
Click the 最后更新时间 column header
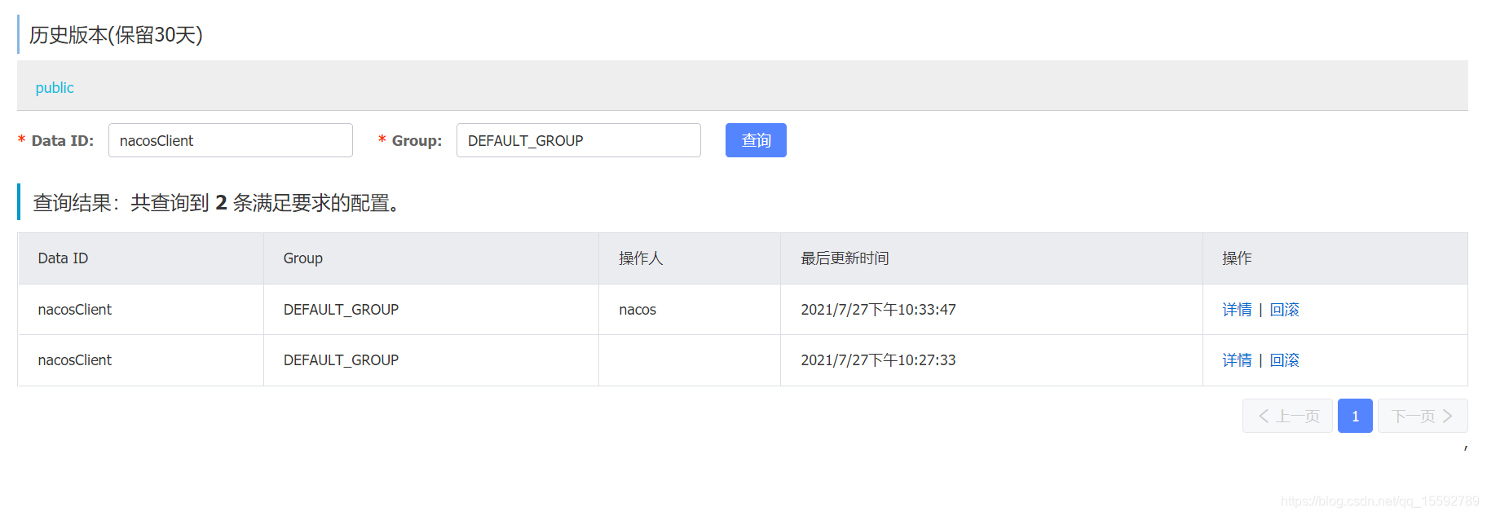click(x=845, y=258)
